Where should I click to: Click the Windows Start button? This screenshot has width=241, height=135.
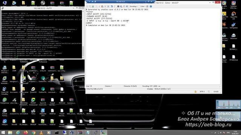(3, 132)
